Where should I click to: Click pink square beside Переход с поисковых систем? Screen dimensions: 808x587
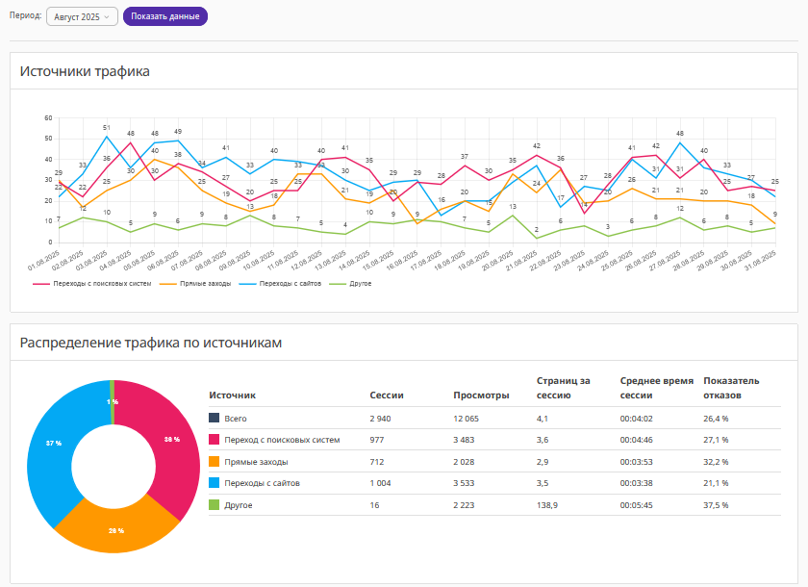coord(215,440)
